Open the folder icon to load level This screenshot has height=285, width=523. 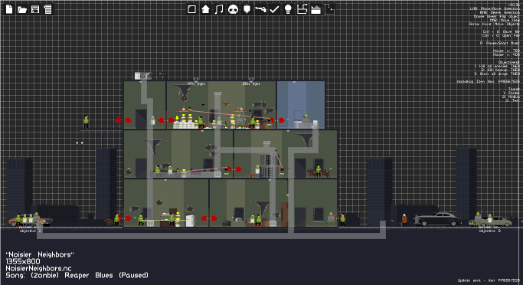click(22, 9)
